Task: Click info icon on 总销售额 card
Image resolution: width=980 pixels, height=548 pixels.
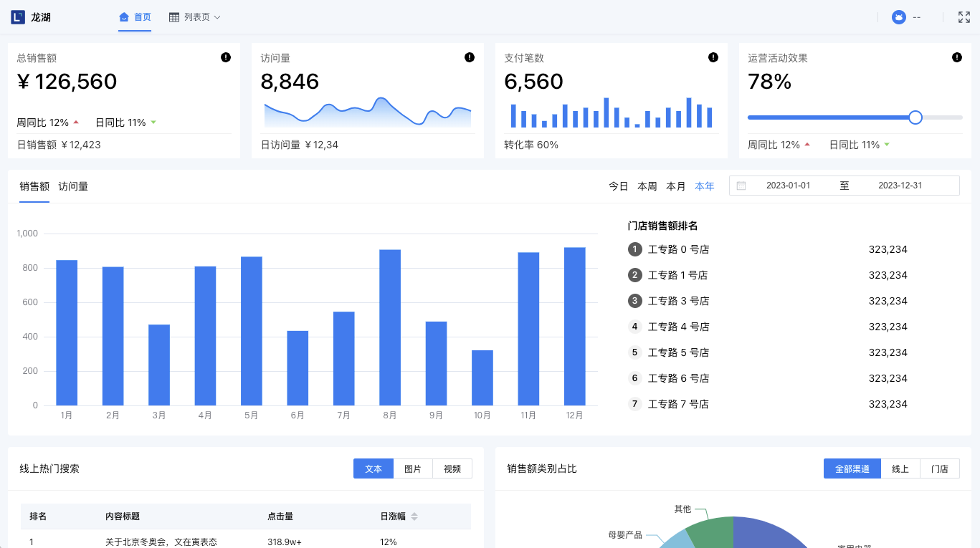Action: 226,57
